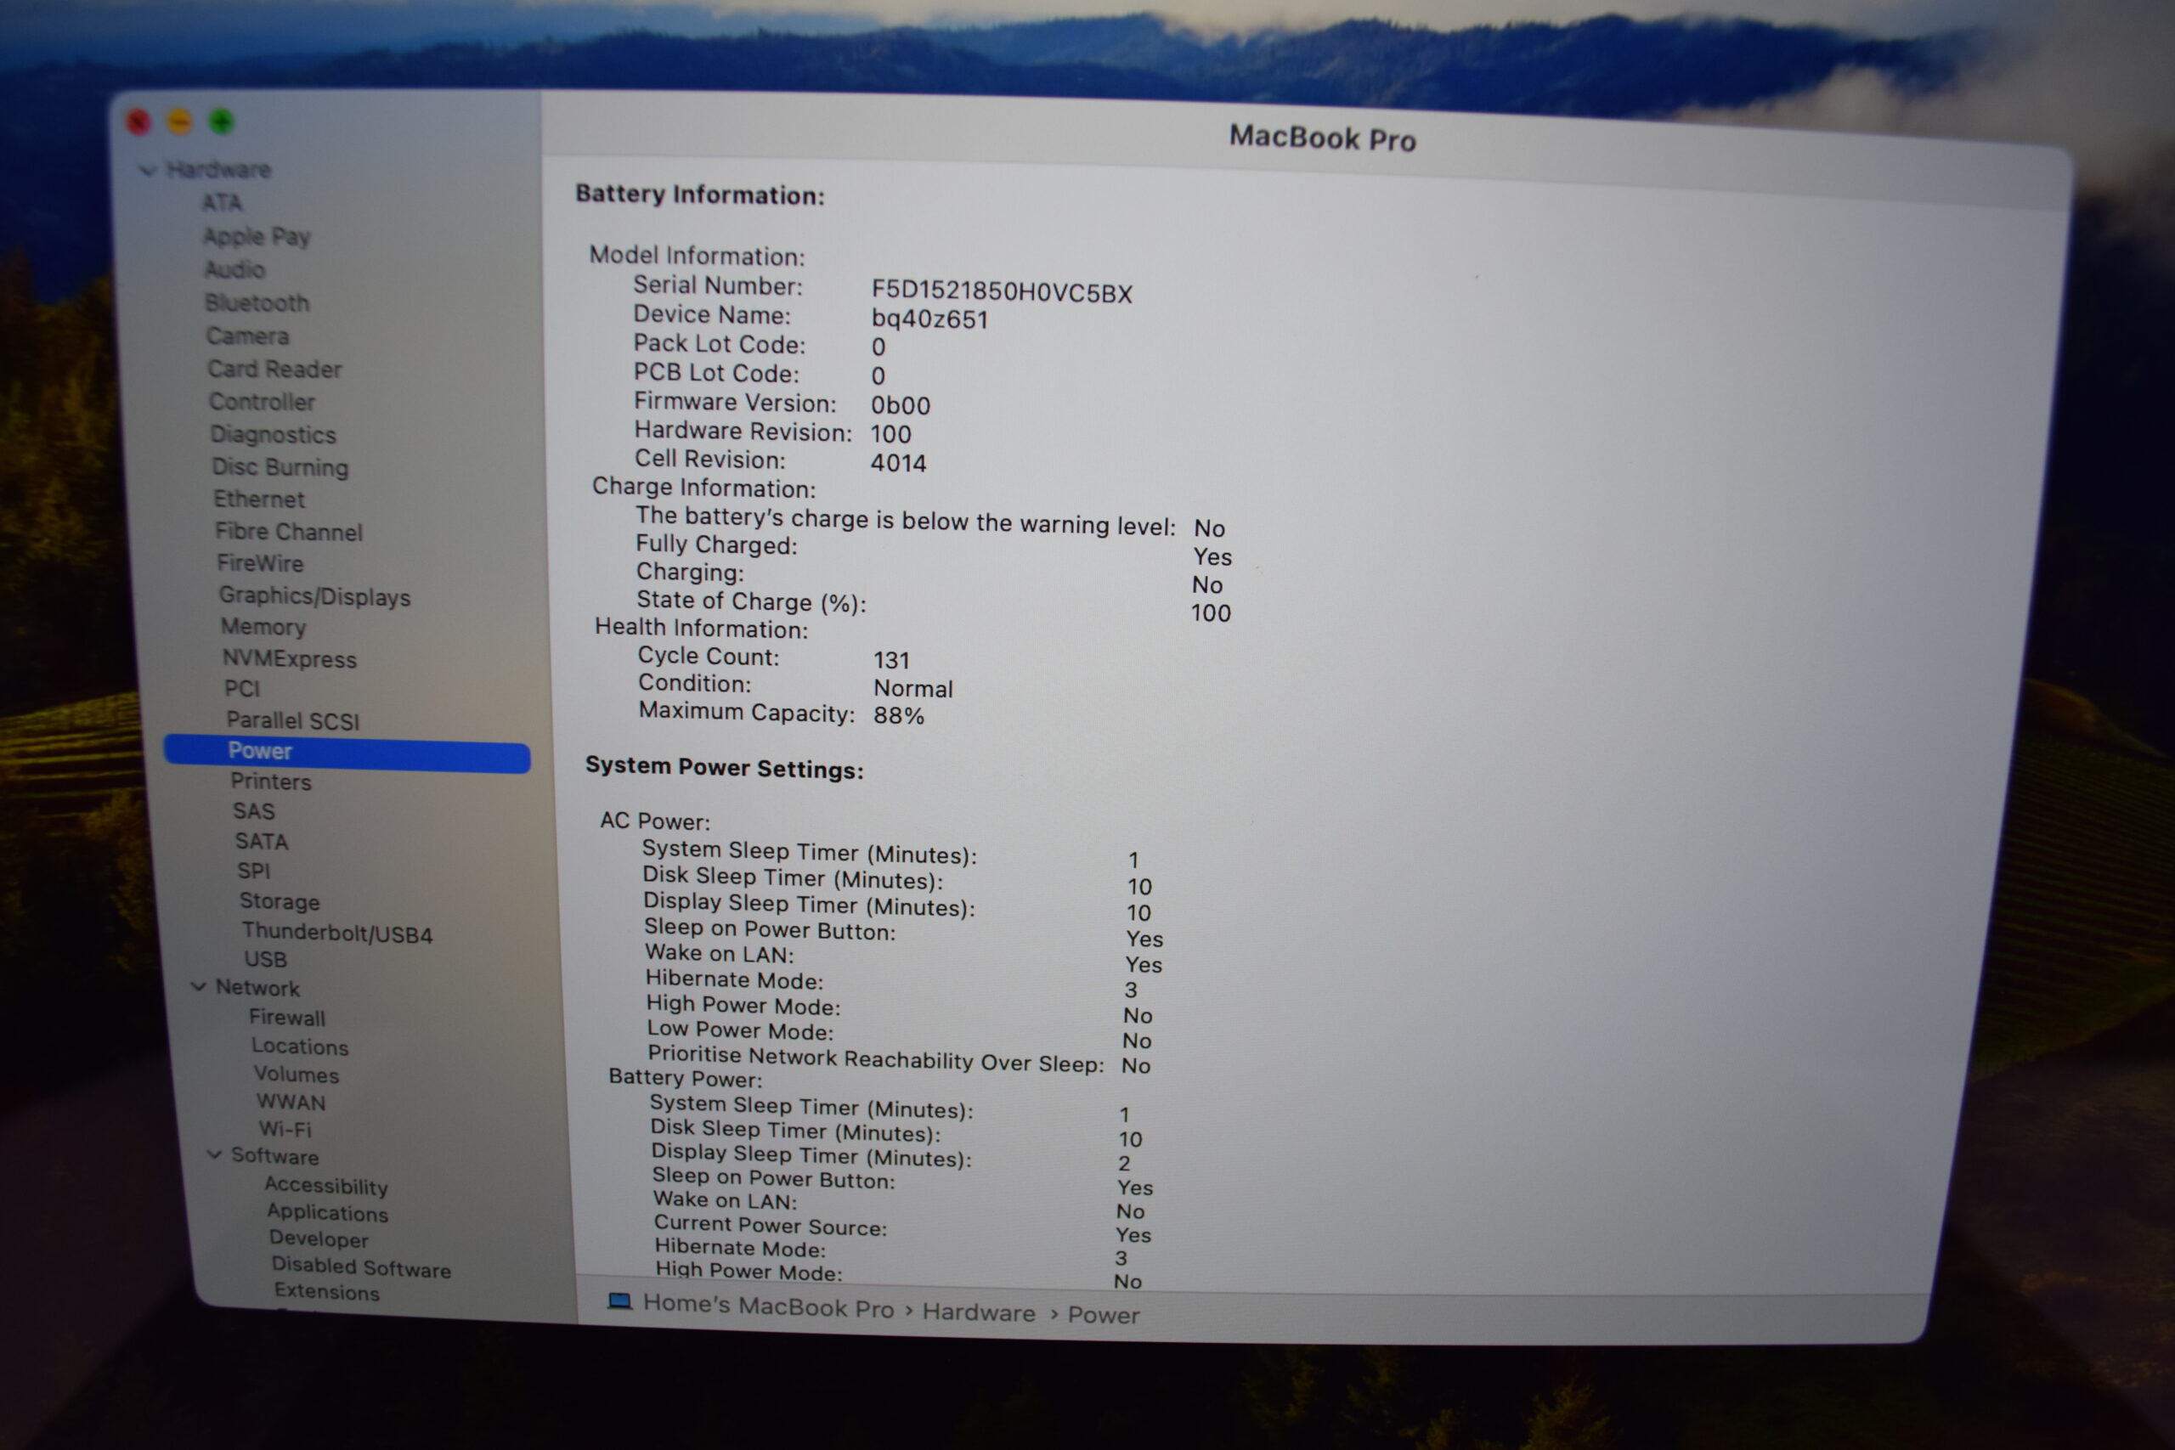Select Graphics/Displays in the sidebar

tap(314, 596)
